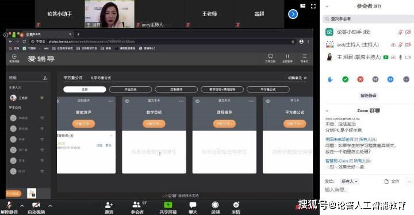Click the exit classroom icon beside 爱辅导
414x215 pixels.
click(x=14, y=58)
